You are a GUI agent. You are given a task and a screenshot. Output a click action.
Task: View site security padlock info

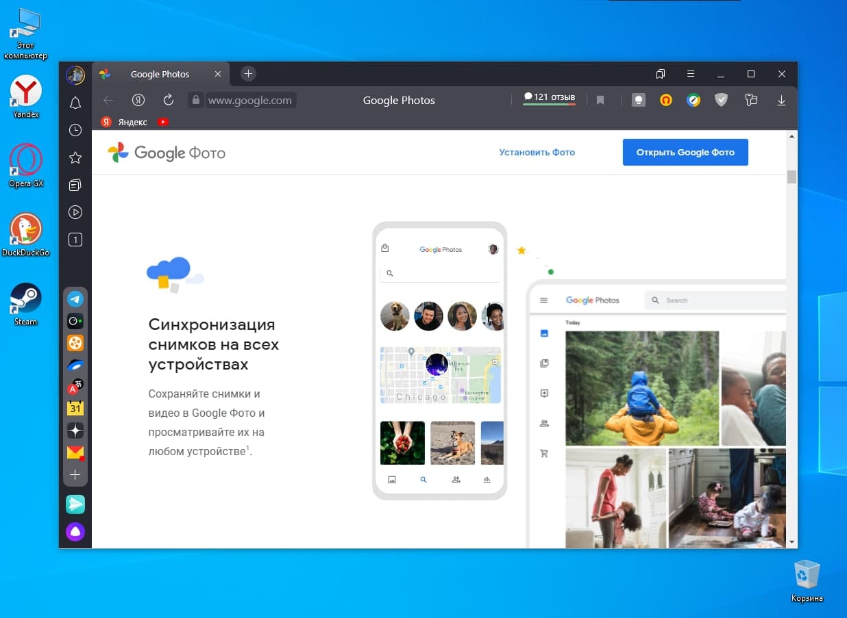pos(195,100)
